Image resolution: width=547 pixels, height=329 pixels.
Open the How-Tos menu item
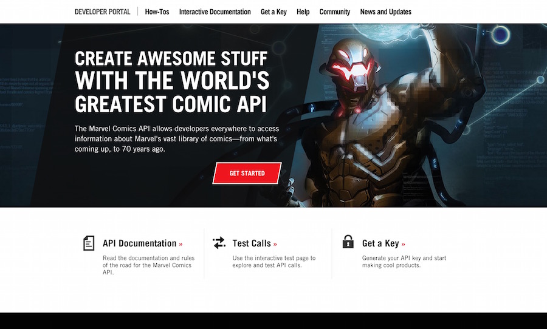(x=157, y=12)
